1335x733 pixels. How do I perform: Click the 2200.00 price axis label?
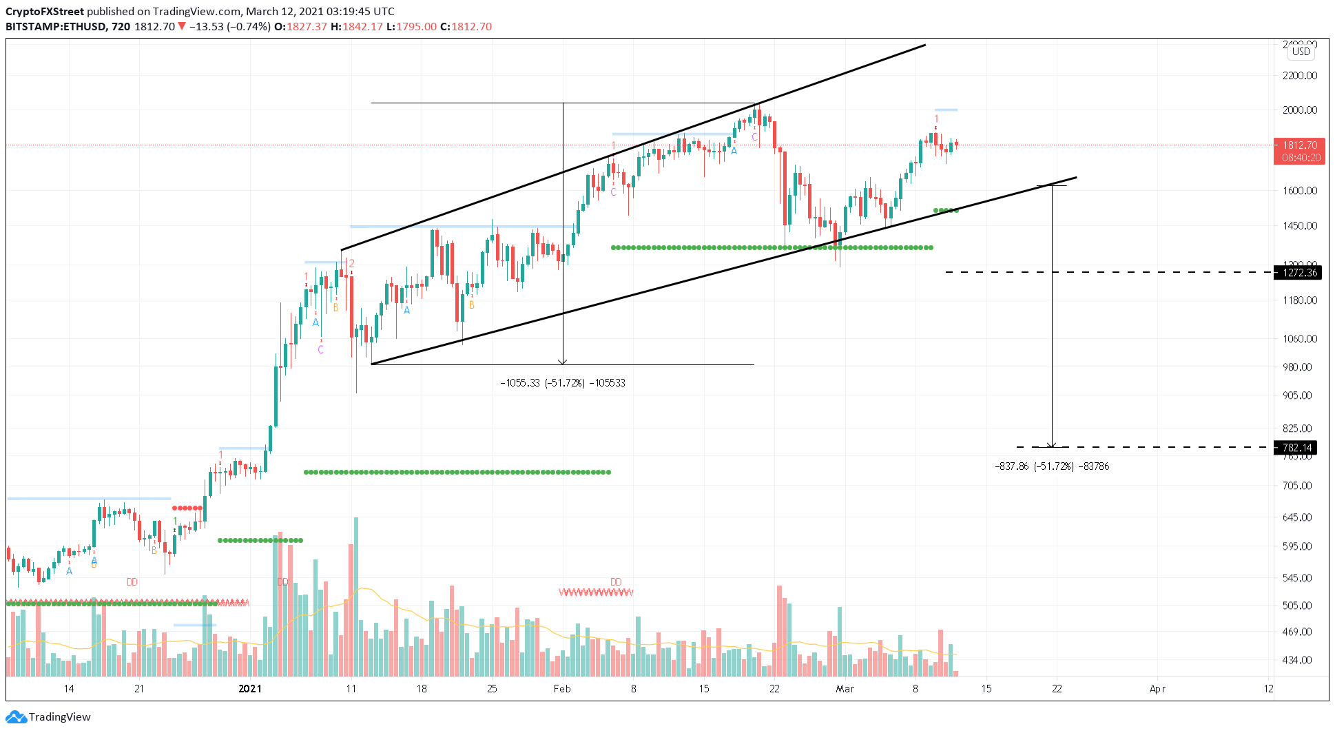pyautogui.click(x=1300, y=76)
